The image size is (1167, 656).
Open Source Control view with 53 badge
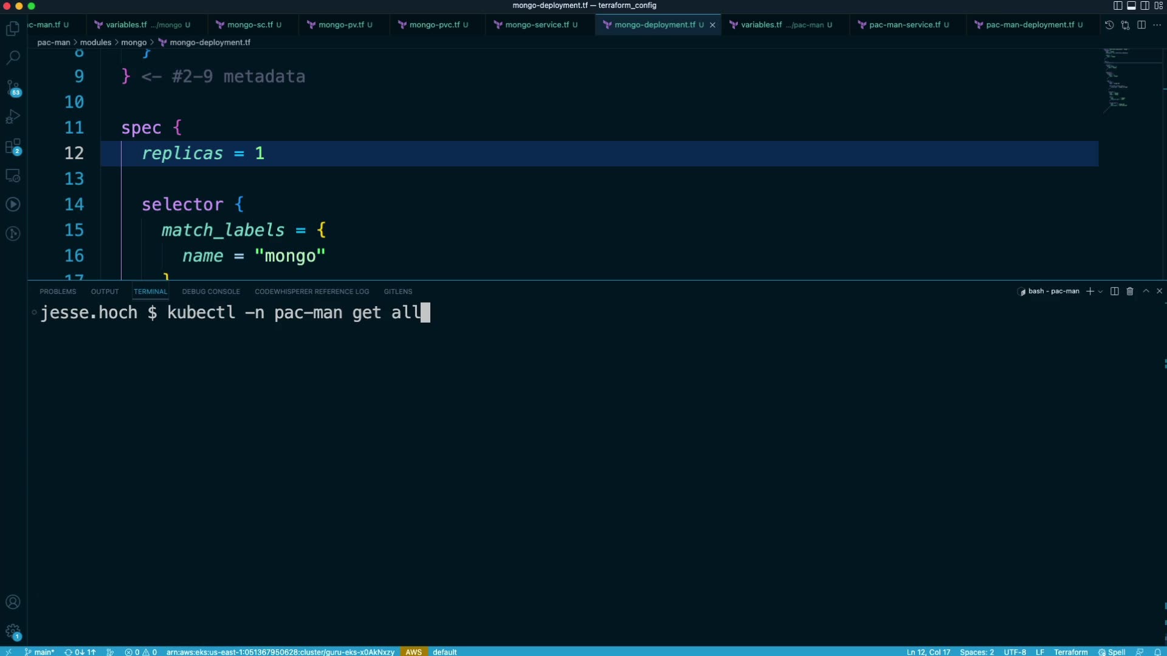[x=13, y=87]
